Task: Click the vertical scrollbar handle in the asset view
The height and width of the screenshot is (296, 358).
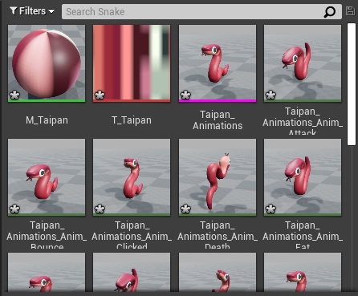Action: pyautogui.click(x=351, y=84)
